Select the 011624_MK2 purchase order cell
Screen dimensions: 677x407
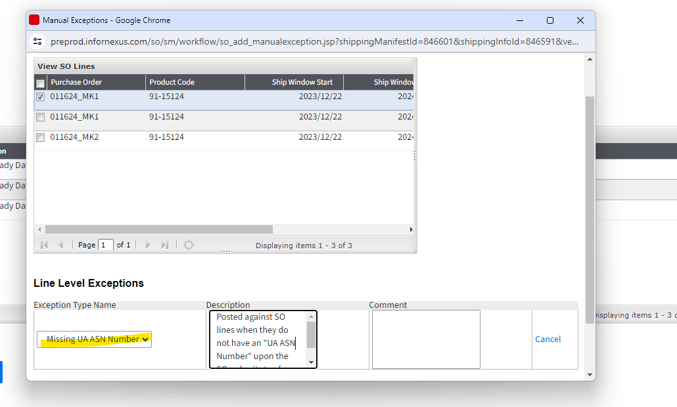[x=74, y=137]
